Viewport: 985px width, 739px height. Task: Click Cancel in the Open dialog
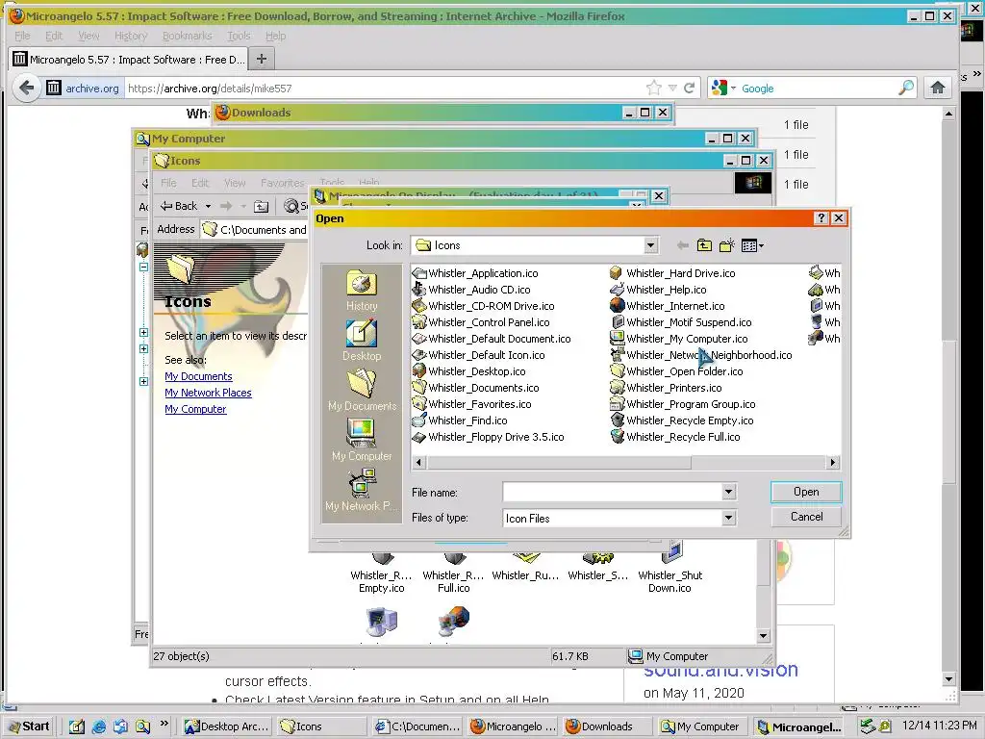click(x=806, y=517)
